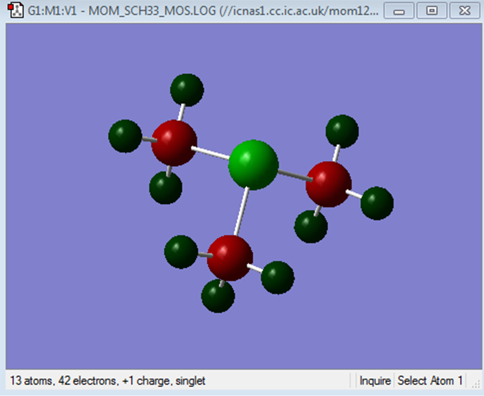The height and width of the screenshot is (396, 484).
Task: Pick the leftmost dark green atom
Action: coord(125,136)
